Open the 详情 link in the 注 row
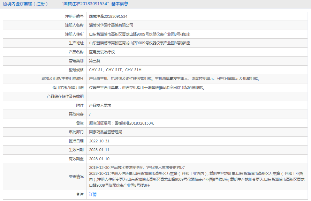This screenshot has height=201, width=311. [93, 194]
